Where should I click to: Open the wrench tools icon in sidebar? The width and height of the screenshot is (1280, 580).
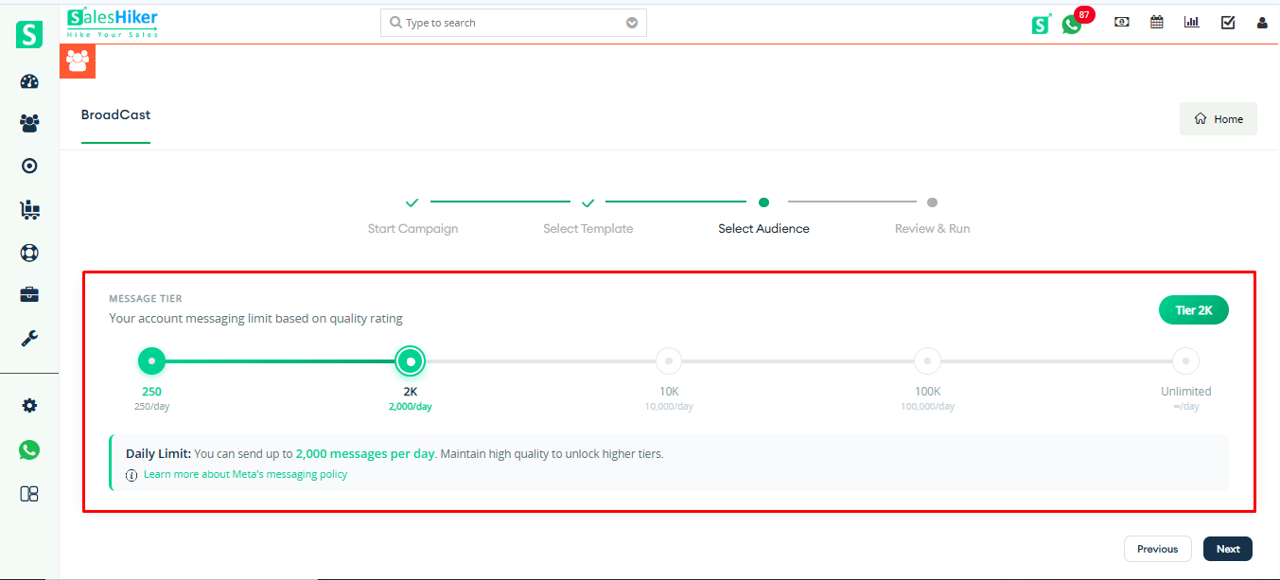(x=29, y=339)
